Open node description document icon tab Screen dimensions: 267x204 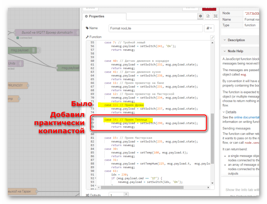point(208,16)
